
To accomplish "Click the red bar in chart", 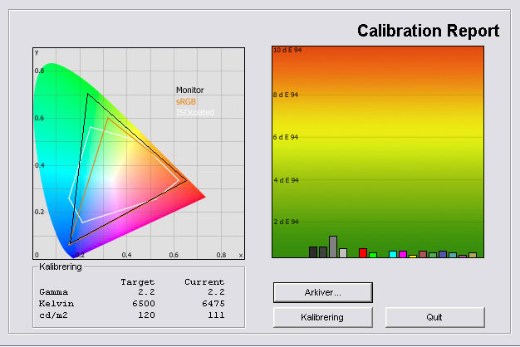I will 363,252.
